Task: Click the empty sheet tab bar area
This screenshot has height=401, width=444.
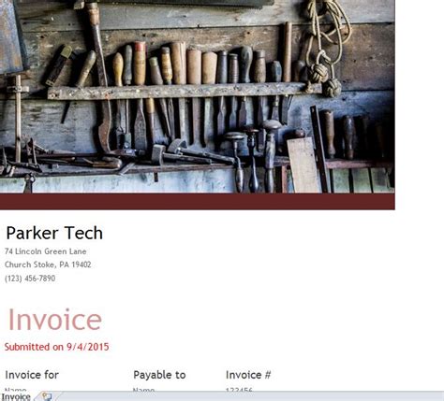Action: coord(250,396)
